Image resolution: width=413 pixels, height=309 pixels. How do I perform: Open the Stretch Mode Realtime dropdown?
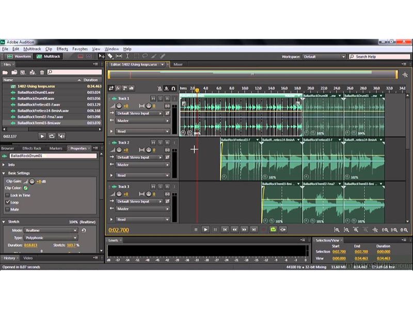click(x=51, y=230)
